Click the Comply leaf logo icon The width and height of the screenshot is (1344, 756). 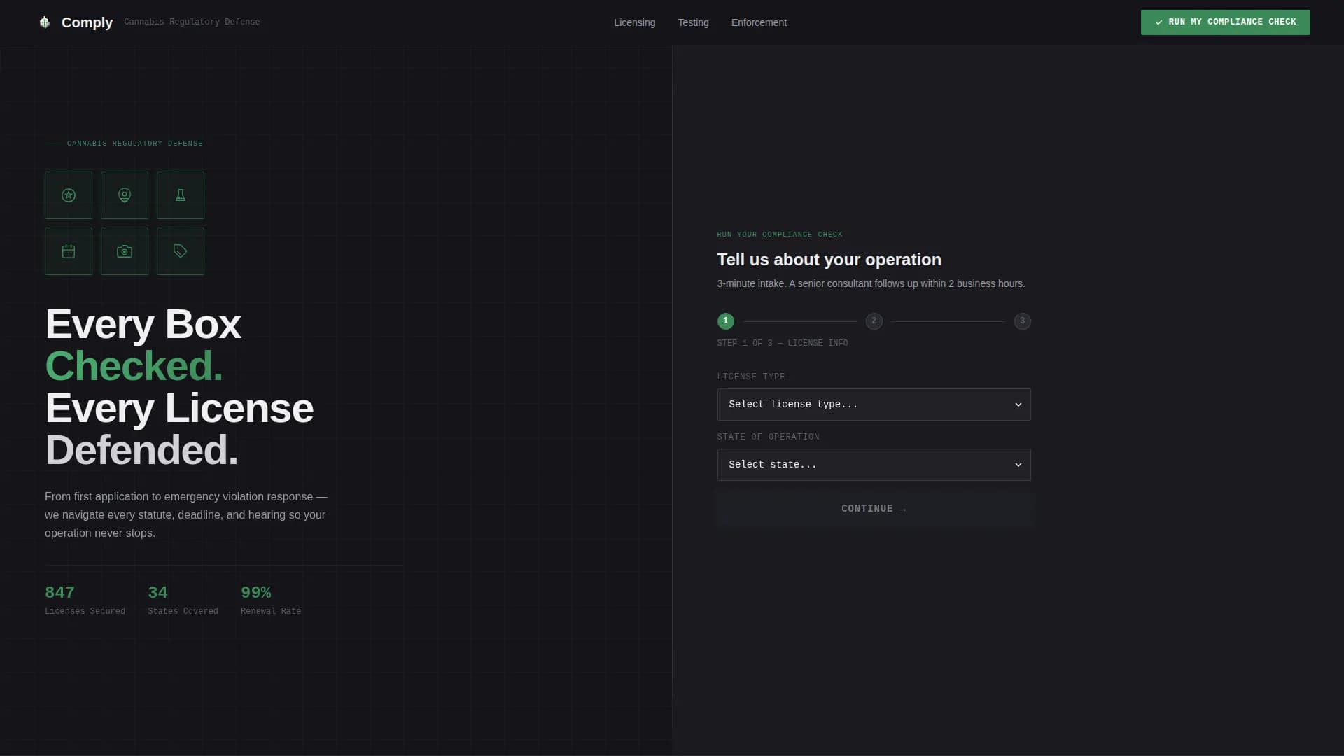[45, 22]
